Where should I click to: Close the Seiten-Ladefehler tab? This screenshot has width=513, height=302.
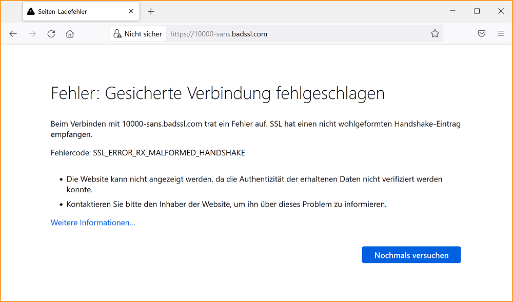click(x=131, y=11)
